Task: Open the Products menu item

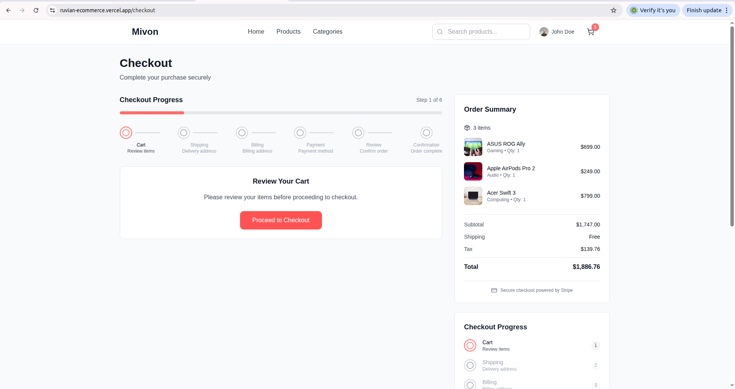Action: point(289,32)
